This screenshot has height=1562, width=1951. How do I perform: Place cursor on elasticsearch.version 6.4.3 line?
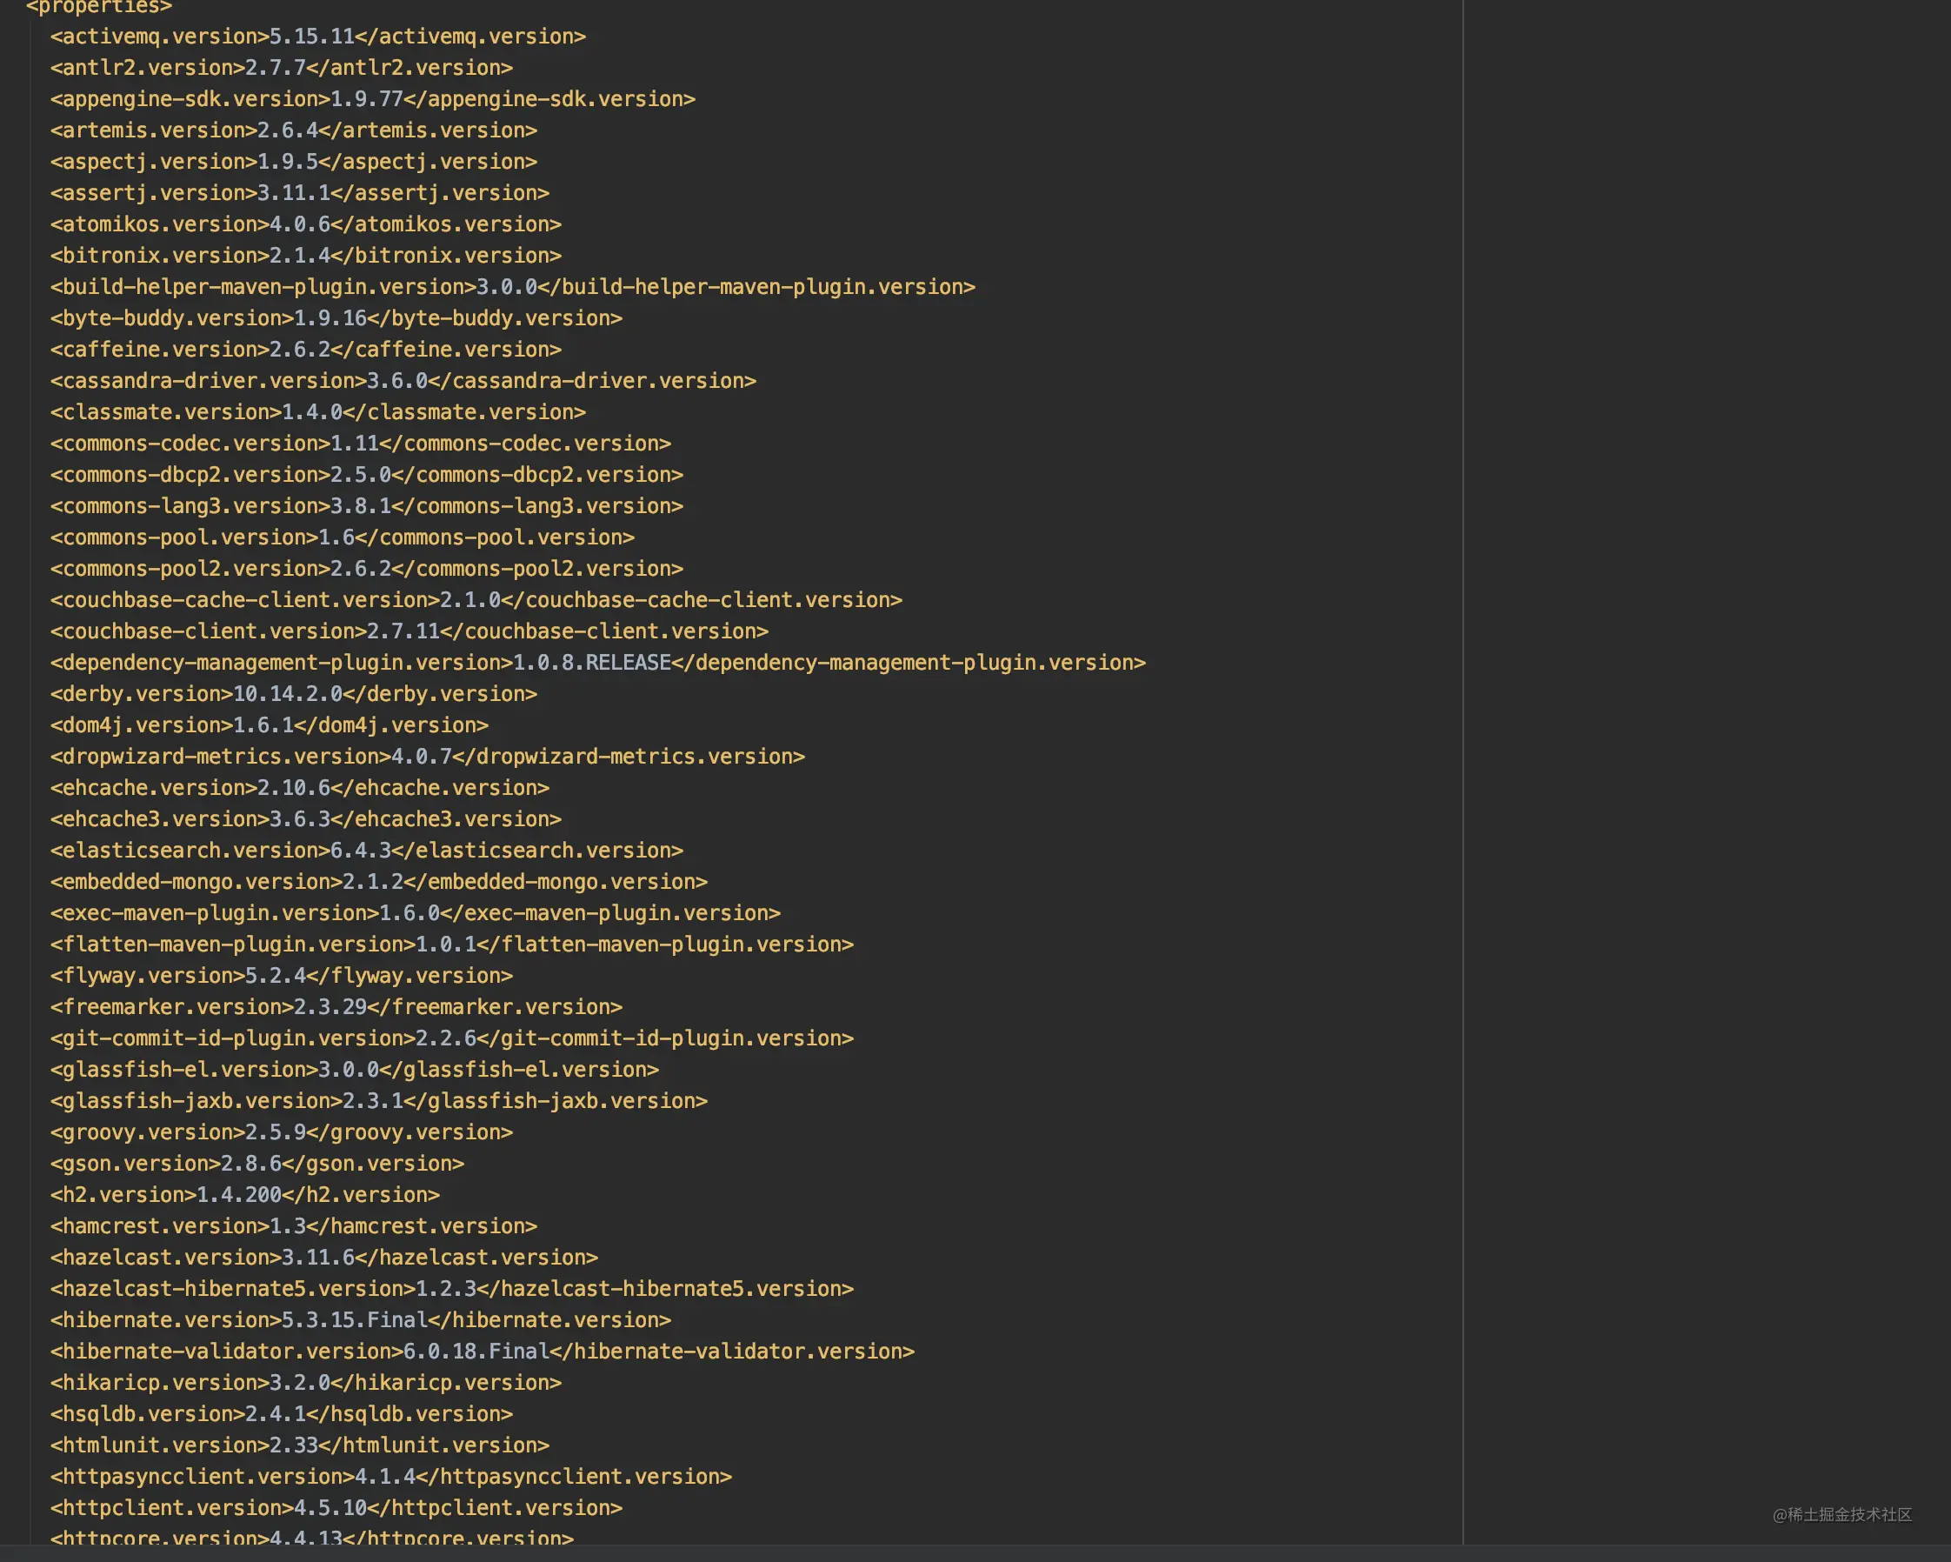click(x=367, y=851)
